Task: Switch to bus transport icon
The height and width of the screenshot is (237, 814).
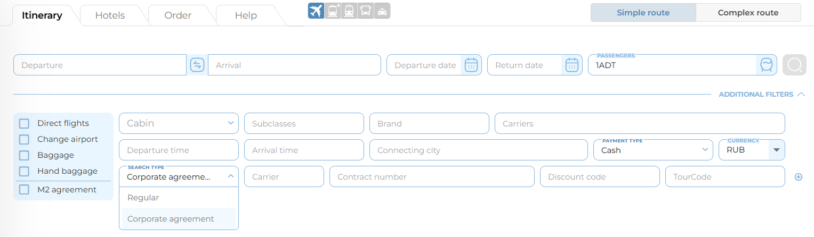Action: [x=366, y=11]
